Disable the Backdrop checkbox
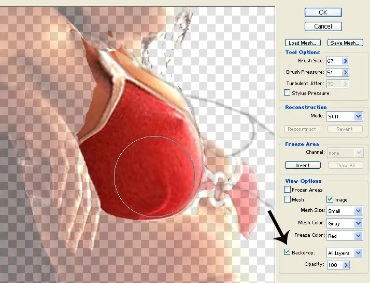The height and width of the screenshot is (283, 370). point(287,252)
